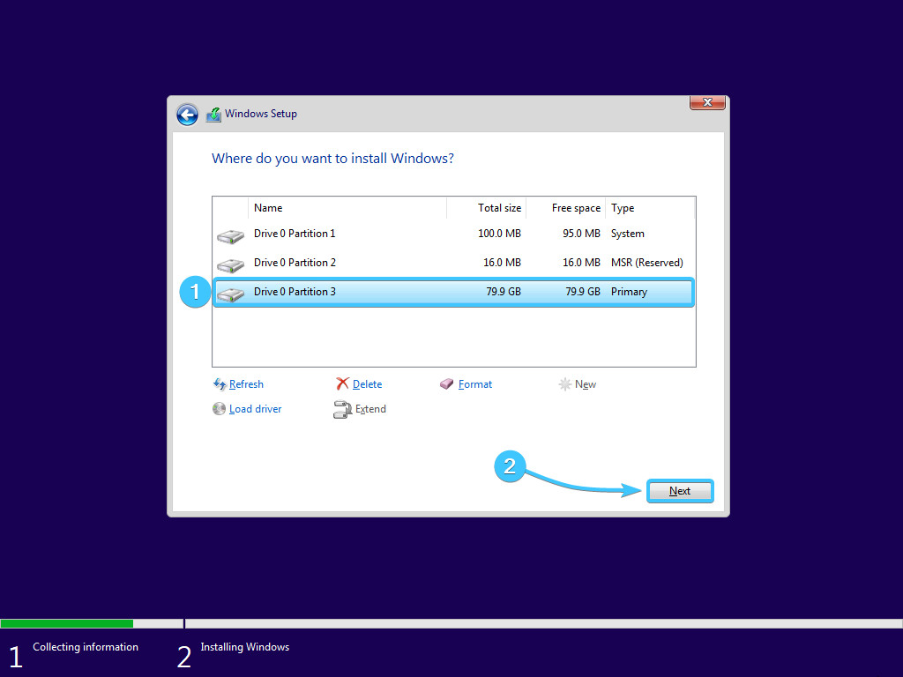Click the Format eraser icon
The image size is (903, 677).
point(447,384)
